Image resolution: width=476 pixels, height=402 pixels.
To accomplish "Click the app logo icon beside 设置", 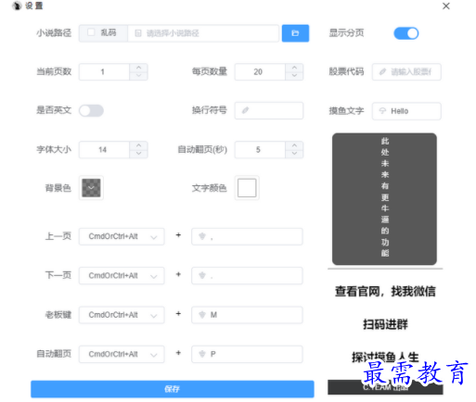I will coord(17,6).
